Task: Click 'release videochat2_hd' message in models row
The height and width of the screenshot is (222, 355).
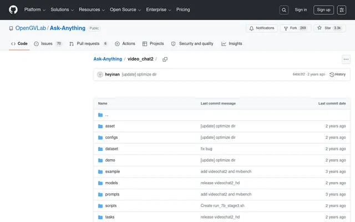Action: [220, 183]
